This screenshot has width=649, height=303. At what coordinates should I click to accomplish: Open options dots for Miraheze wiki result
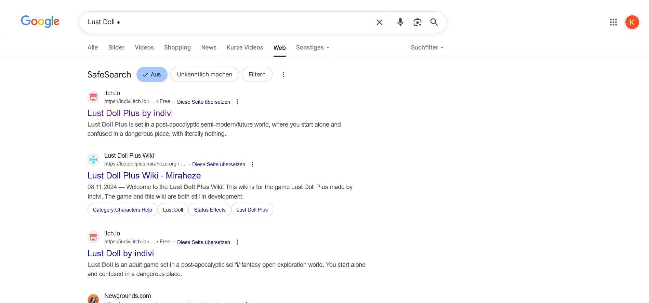coord(252,164)
